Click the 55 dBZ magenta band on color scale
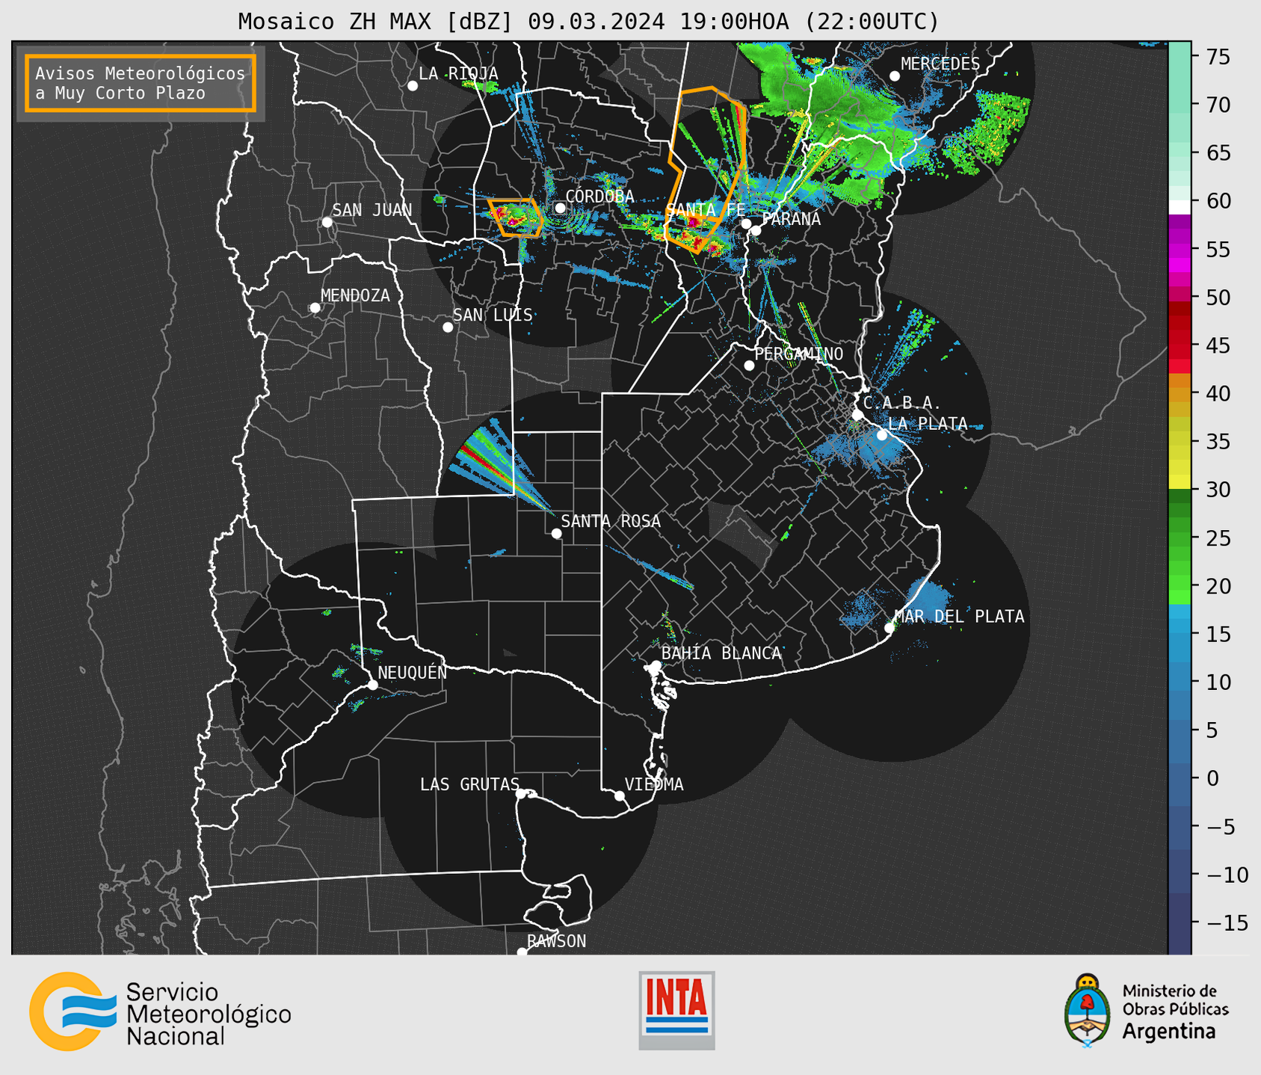 tap(1180, 249)
